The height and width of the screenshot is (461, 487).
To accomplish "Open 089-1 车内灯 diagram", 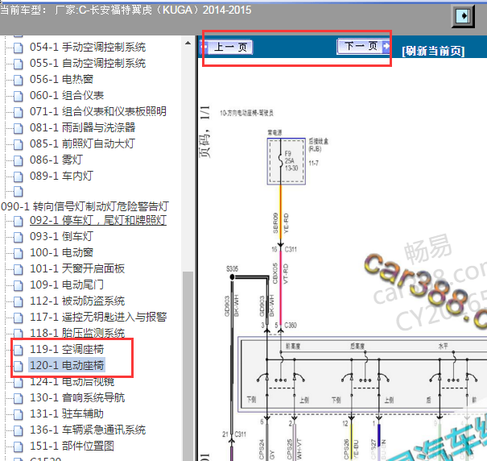I will pos(61,176).
